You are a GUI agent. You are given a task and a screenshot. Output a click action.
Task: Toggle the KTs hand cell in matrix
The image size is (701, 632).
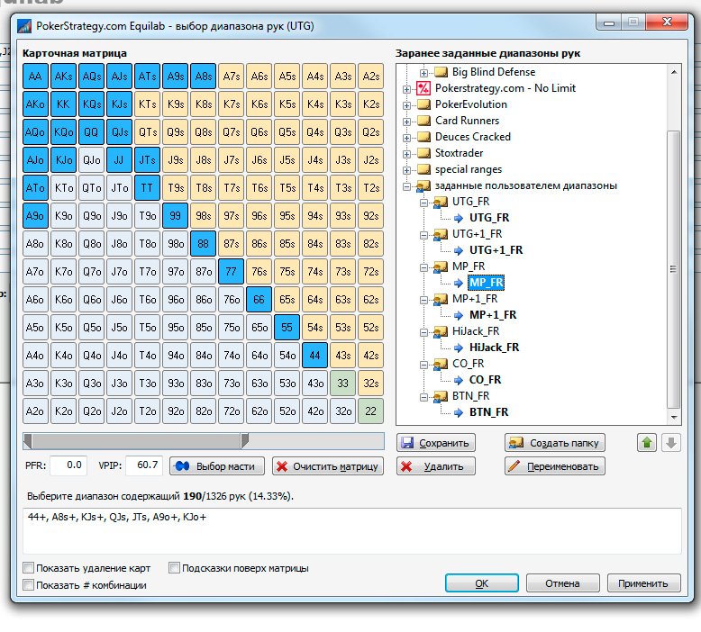point(147,104)
